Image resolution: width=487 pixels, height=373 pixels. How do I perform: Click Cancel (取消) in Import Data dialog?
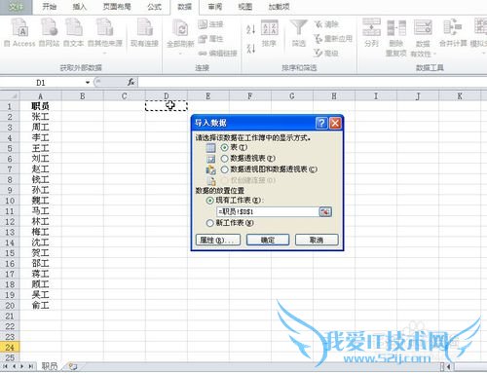(317, 241)
